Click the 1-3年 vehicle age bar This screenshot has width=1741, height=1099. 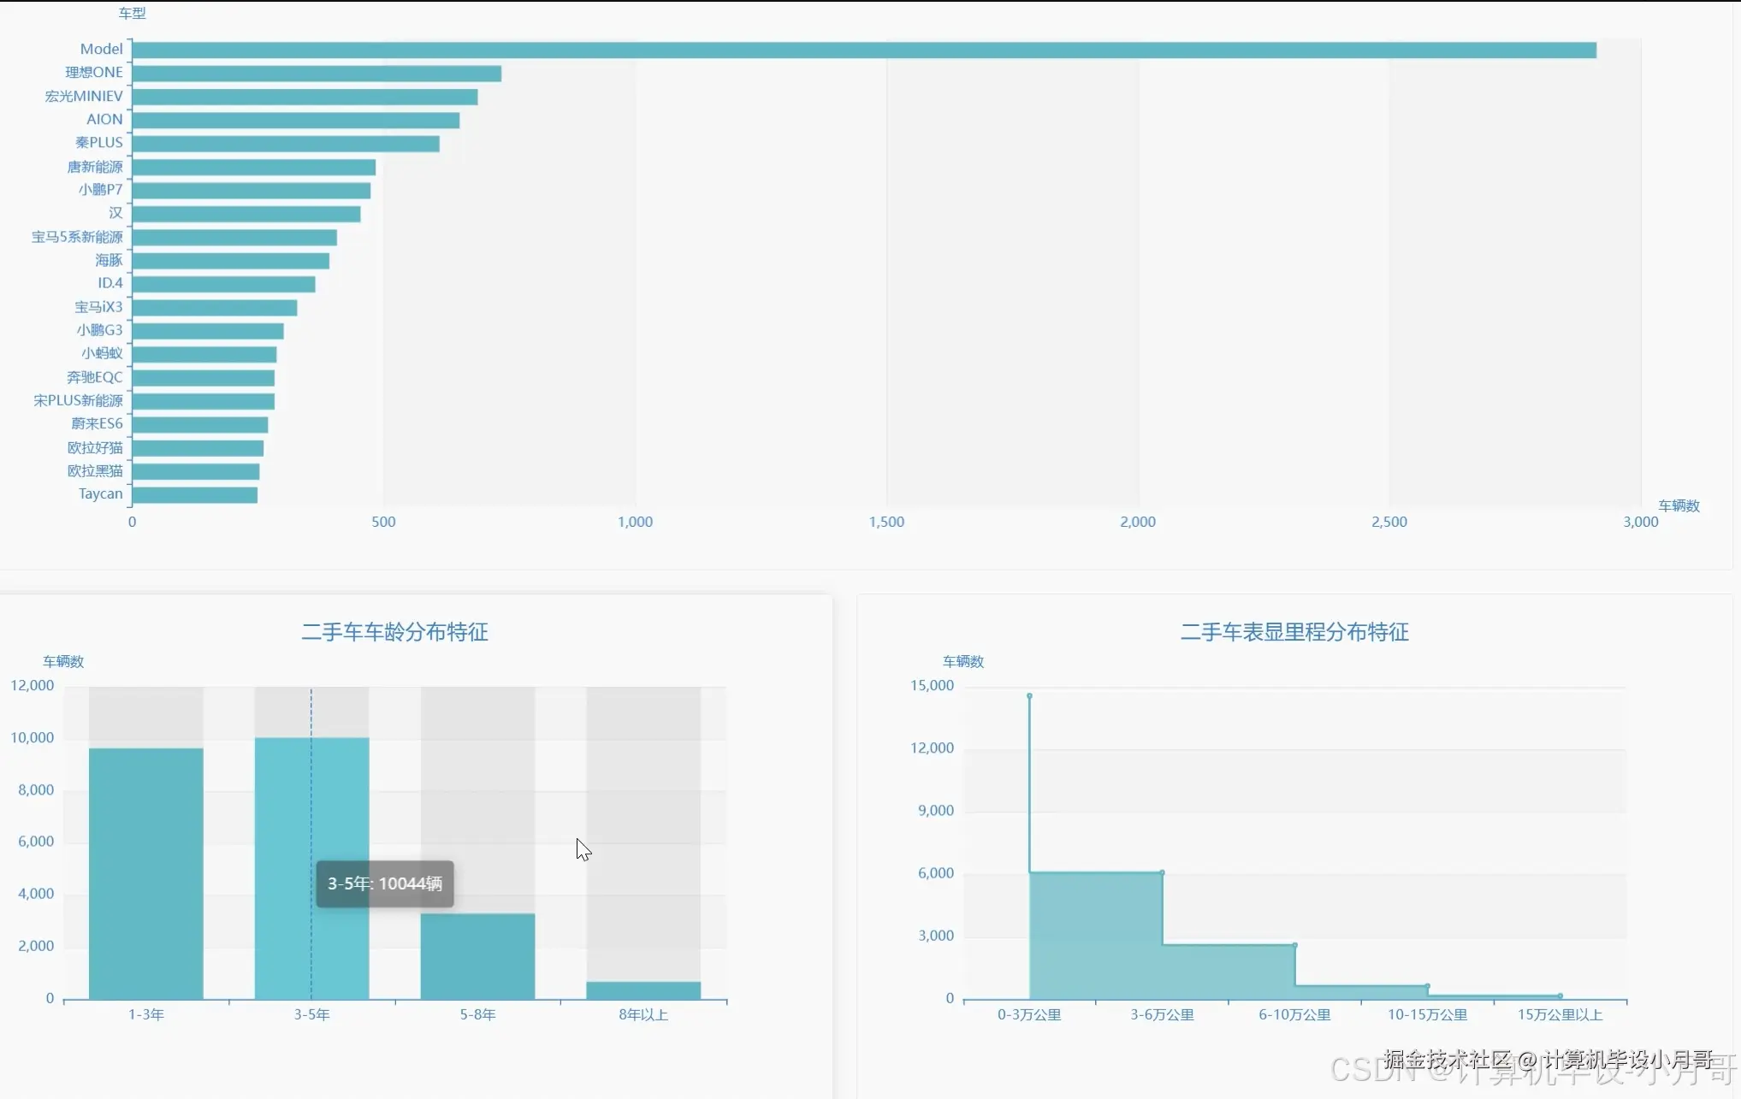[x=146, y=872]
